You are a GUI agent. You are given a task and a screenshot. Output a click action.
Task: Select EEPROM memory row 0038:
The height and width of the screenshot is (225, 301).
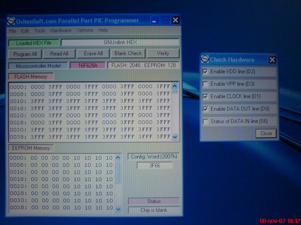pos(61,207)
